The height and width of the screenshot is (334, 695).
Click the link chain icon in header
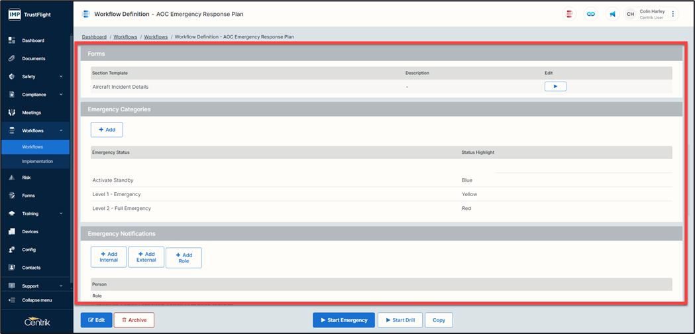coord(591,14)
